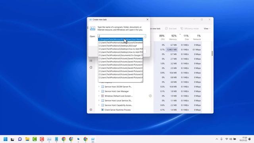Expand Service Host: Local Service row

point(99,100)
